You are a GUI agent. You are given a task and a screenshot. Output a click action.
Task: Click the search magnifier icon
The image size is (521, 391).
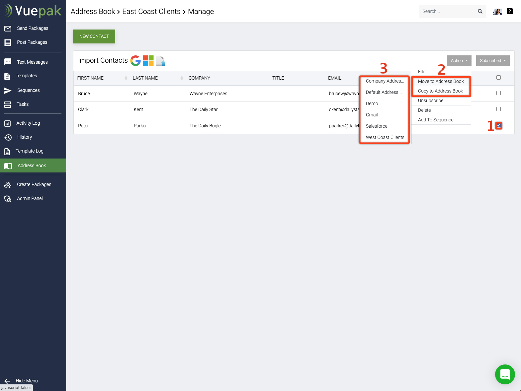click(480, 11)
